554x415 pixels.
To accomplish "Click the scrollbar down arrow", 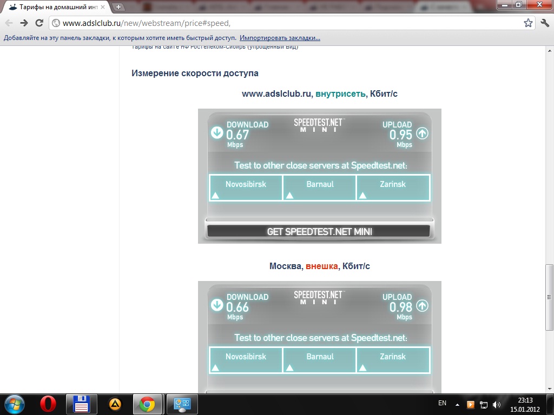I will 550,389.
